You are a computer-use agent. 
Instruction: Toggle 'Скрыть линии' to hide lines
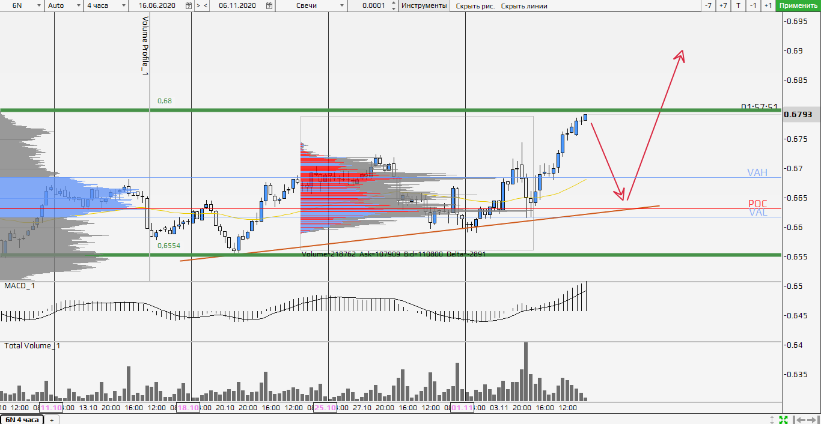tap(524, 6)
